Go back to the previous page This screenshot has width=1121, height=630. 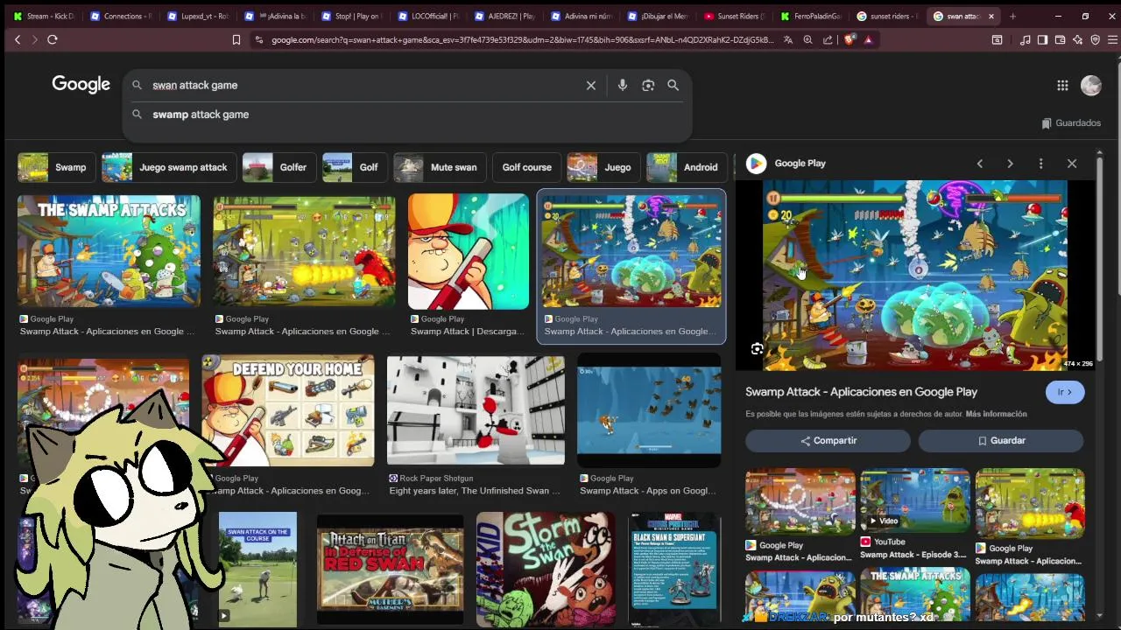tap(17, 39)
